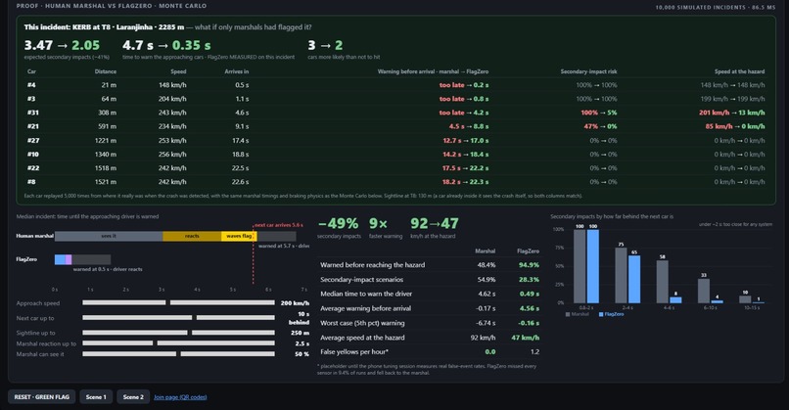Click the 'Average speed at the hazard' row
The height and width of the screenshot is (410, 789).
429,338
